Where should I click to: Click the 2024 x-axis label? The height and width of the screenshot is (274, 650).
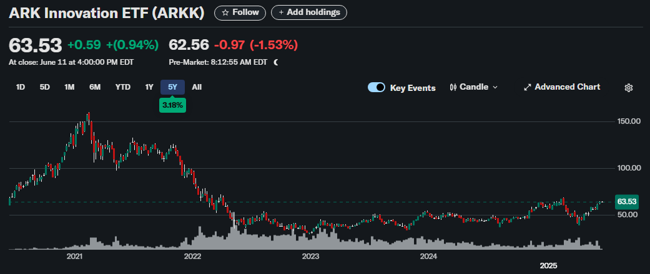point(428,257)
